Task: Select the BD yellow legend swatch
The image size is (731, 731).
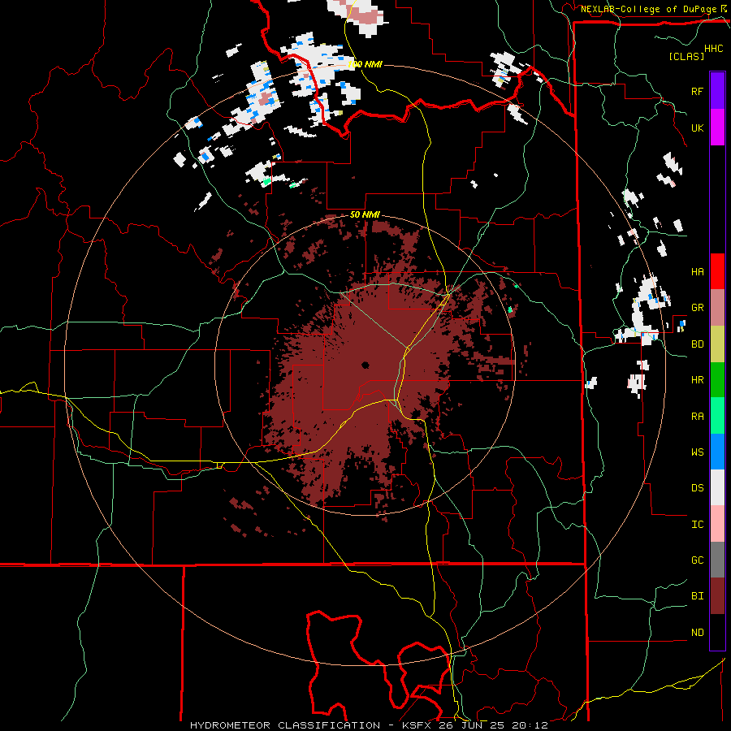Action: point(717,344)
